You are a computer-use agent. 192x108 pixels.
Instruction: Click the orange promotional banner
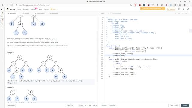click(x=153, y=9)
